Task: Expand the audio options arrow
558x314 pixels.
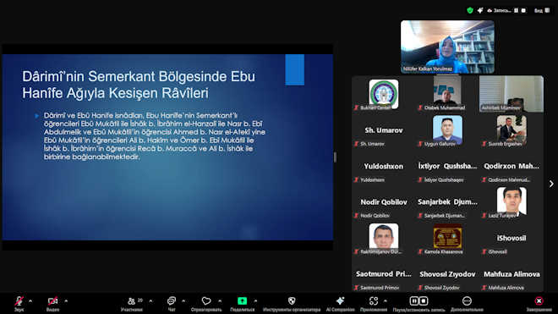Action: 30,301
